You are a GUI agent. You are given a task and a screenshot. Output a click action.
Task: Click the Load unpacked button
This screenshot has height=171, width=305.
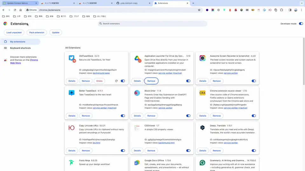pyautogui.click(x=14, y=33)
